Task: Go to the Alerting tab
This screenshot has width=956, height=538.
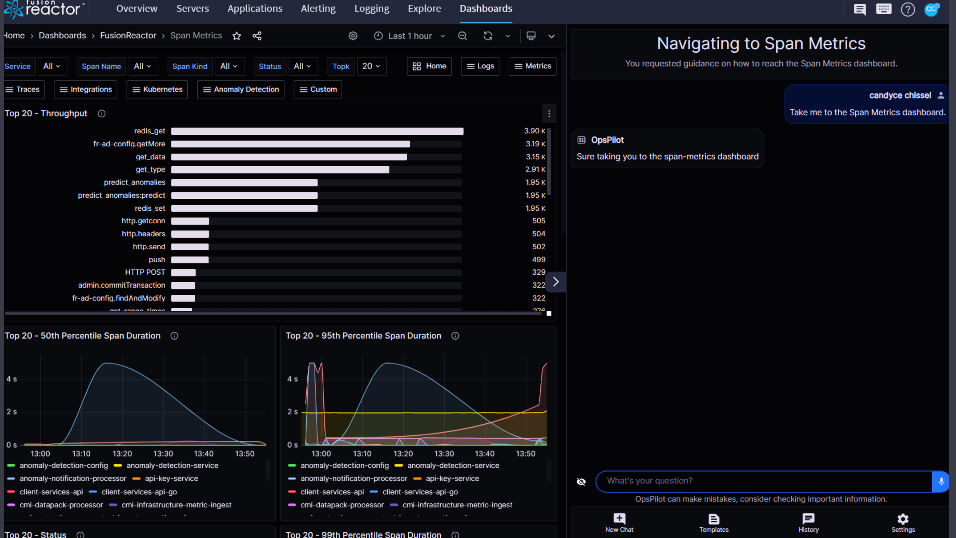Action: [x=318, y=8]
